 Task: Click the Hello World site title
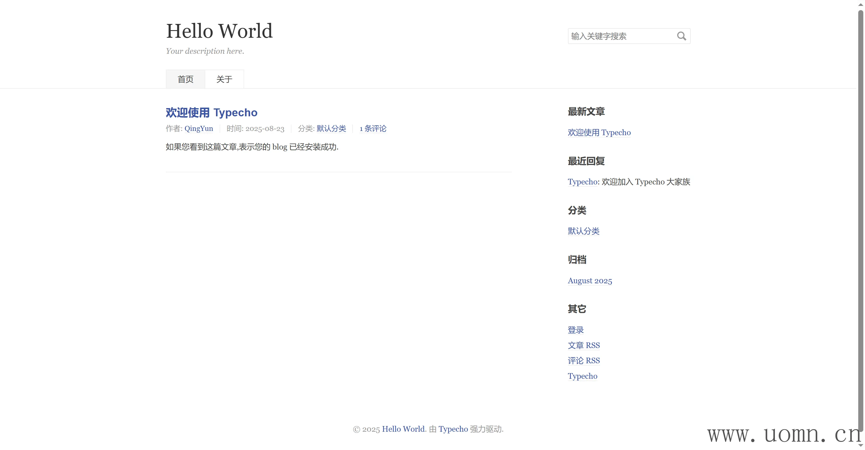tap(219, 31)
